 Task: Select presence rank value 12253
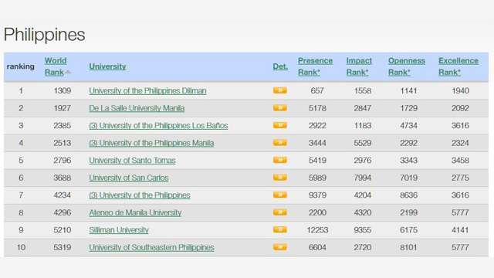(317, 230)
